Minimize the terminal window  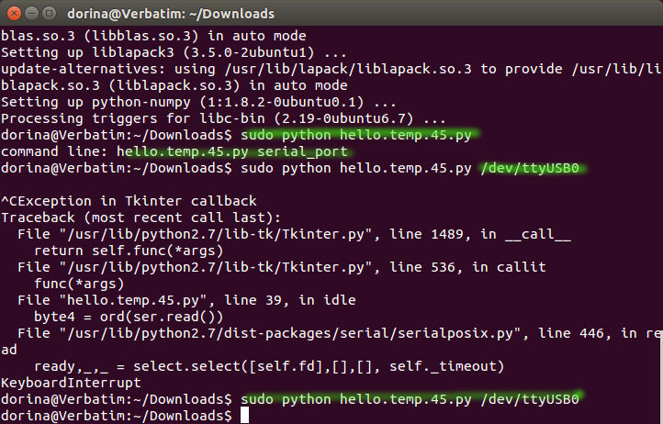[32, 14]
